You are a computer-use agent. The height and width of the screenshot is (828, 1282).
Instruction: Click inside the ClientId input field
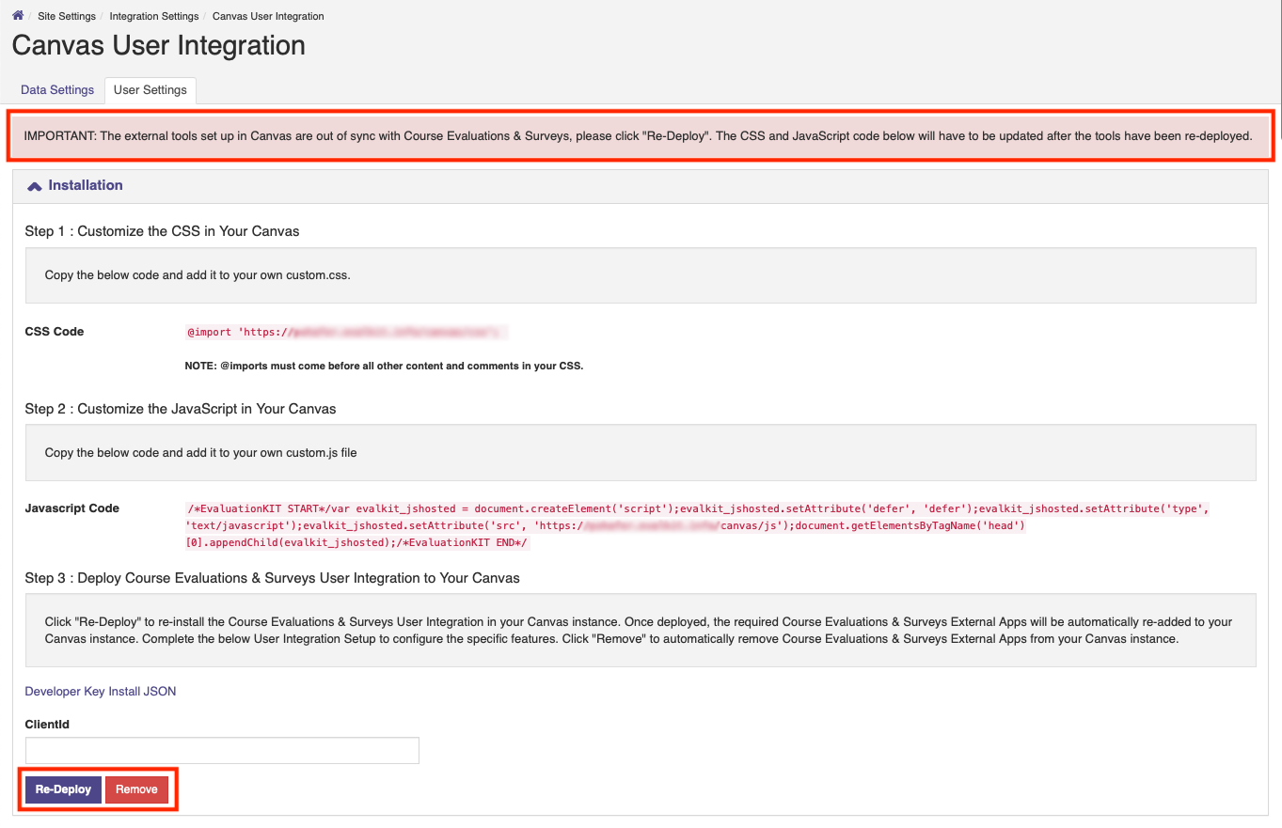click(221, 750)
